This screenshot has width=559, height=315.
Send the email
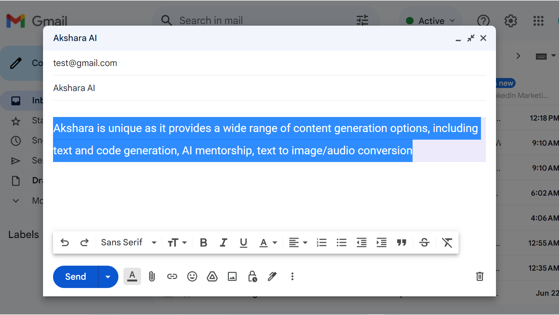76,277
